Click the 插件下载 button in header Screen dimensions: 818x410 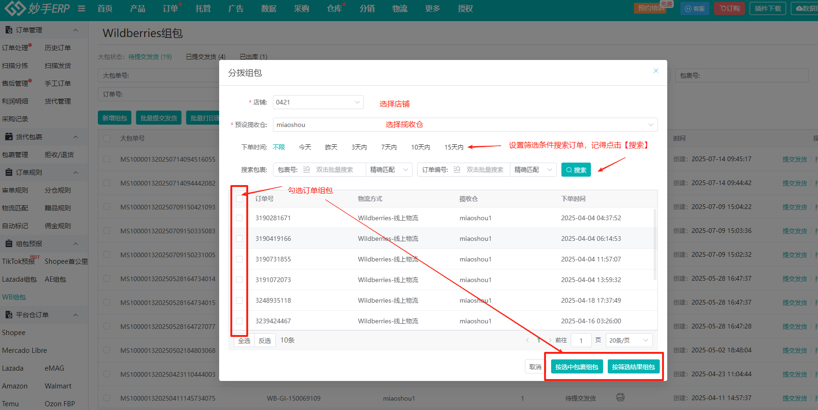[x=768, y=8]
